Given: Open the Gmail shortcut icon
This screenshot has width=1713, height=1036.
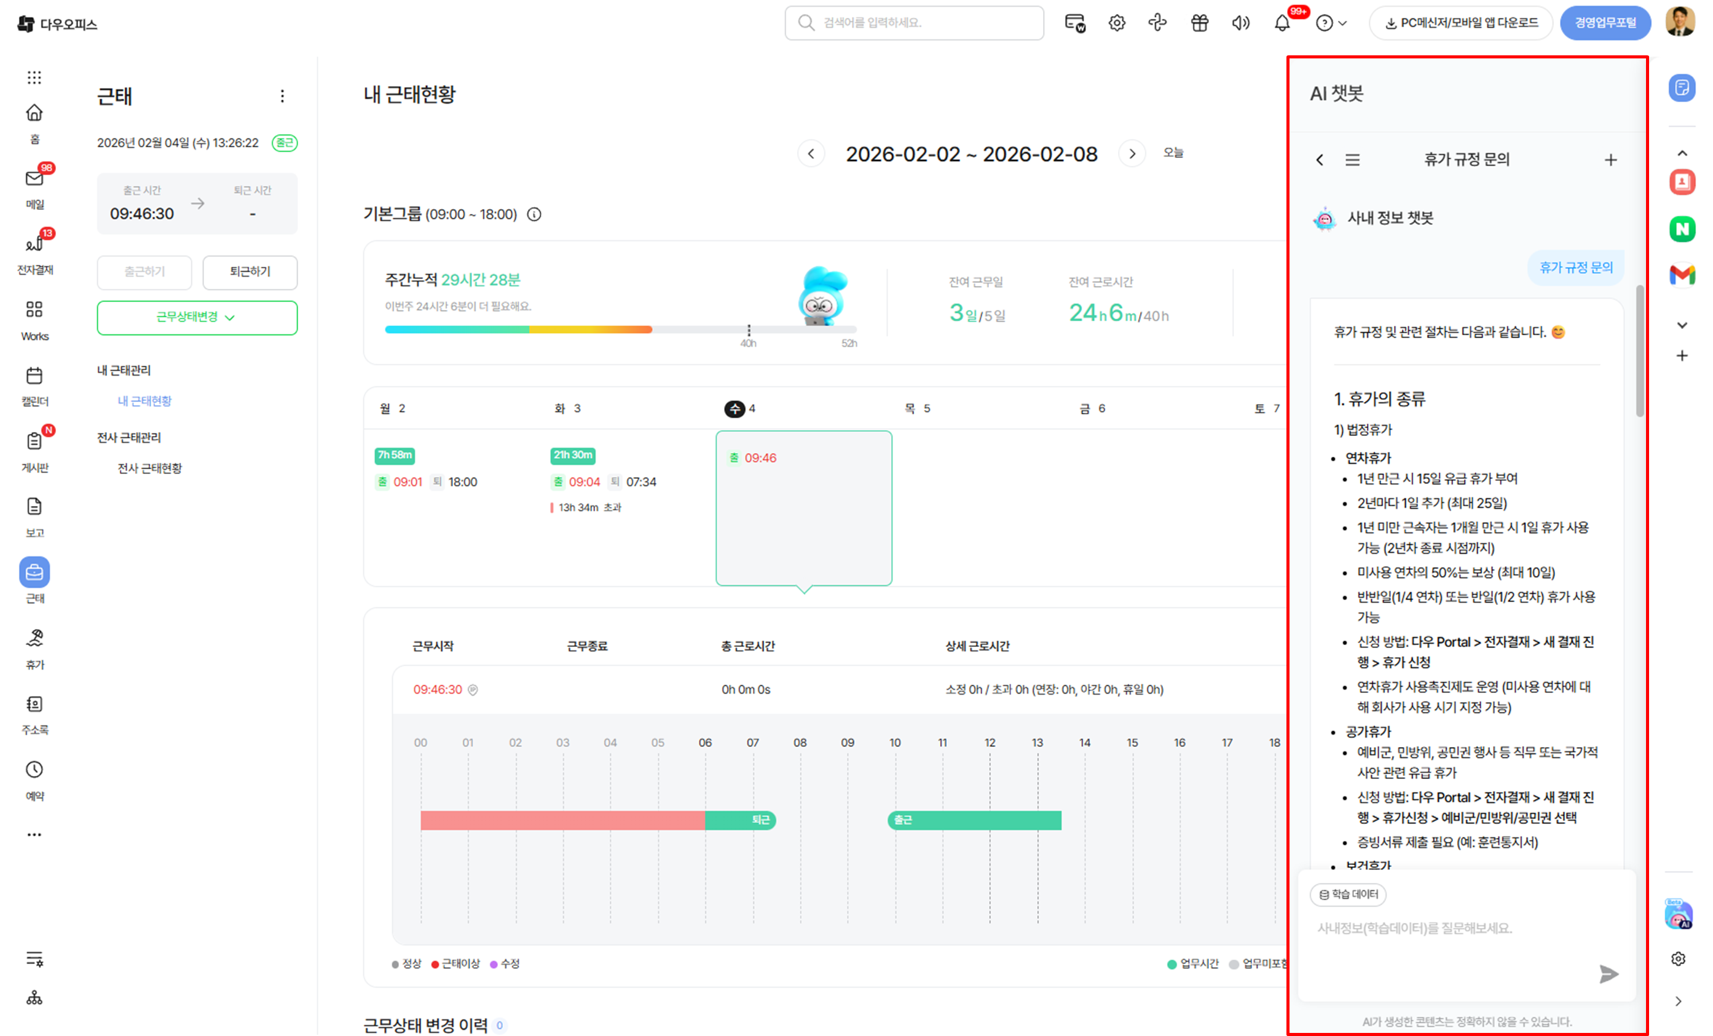Looking at the screenshot, I should tap(1682, 275).
